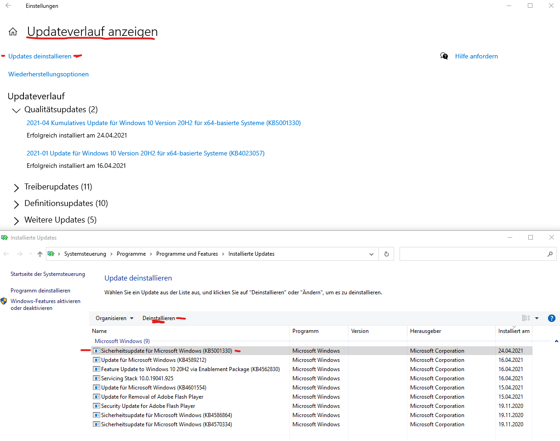Screen dimensions: 560x441
Task: Open the Organisieren dropdown menu
Action: tap(114, 318)
